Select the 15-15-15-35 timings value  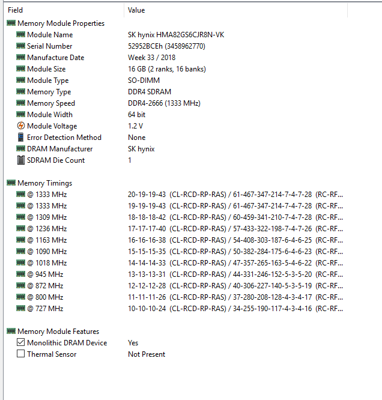[x=235, y=252]
